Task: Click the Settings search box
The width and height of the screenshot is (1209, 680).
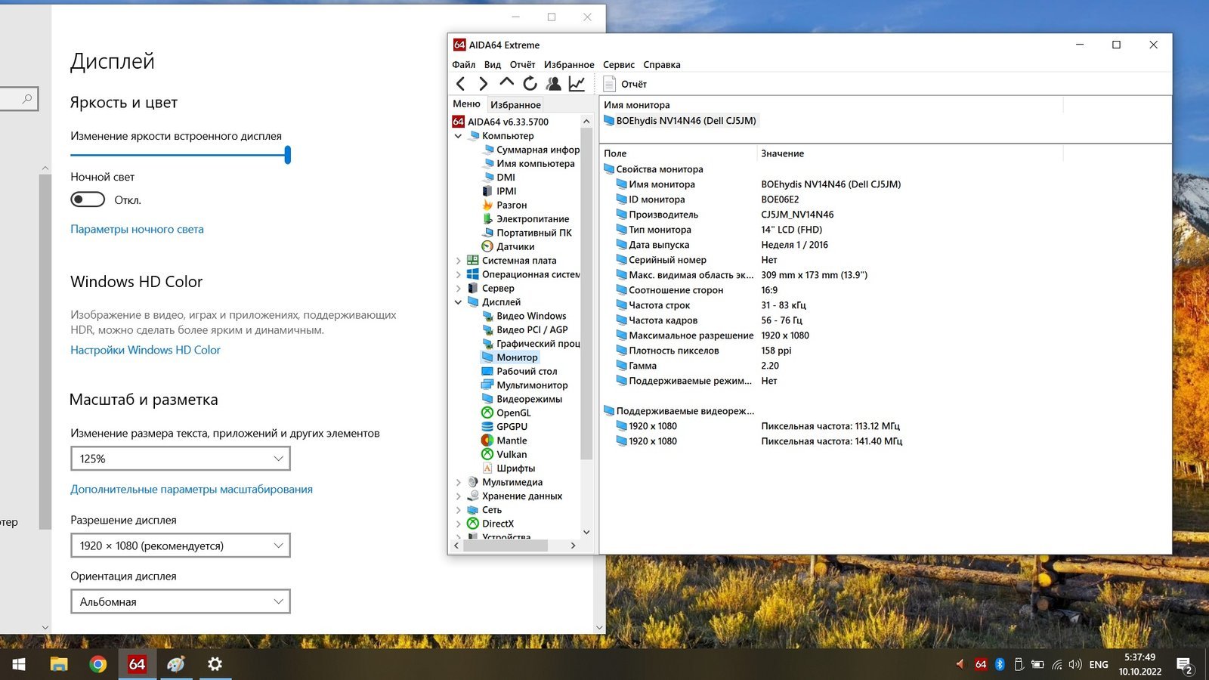Action: 18,99
